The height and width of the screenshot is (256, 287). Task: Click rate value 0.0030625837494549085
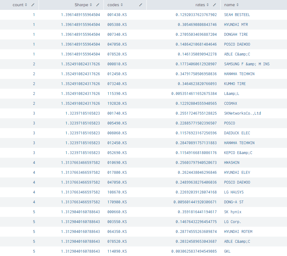(x=194, y=251)
